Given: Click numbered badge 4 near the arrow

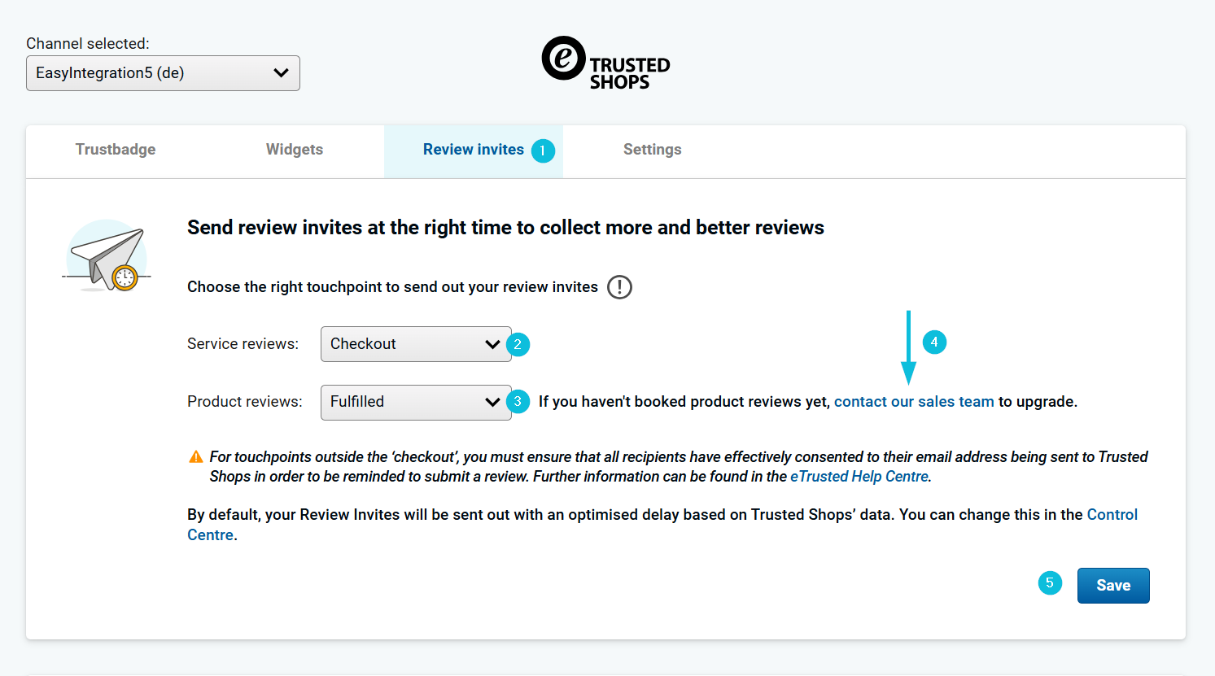Looking at the screenshot, I should coord(934,342).
